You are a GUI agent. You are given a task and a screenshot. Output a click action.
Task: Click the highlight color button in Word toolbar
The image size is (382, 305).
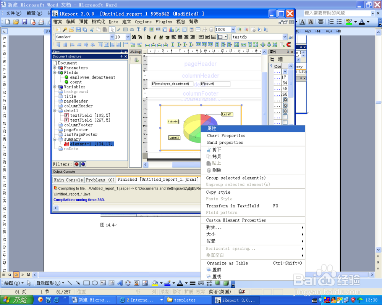coord(349,22)
